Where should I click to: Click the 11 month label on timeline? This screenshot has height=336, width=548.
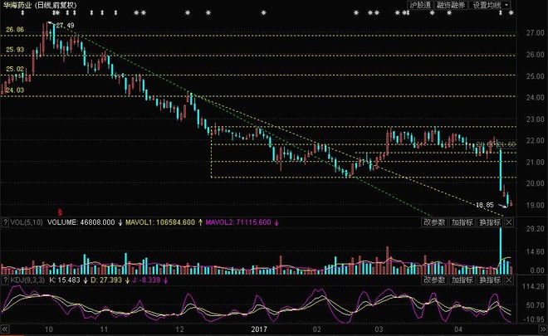(104, 329)
